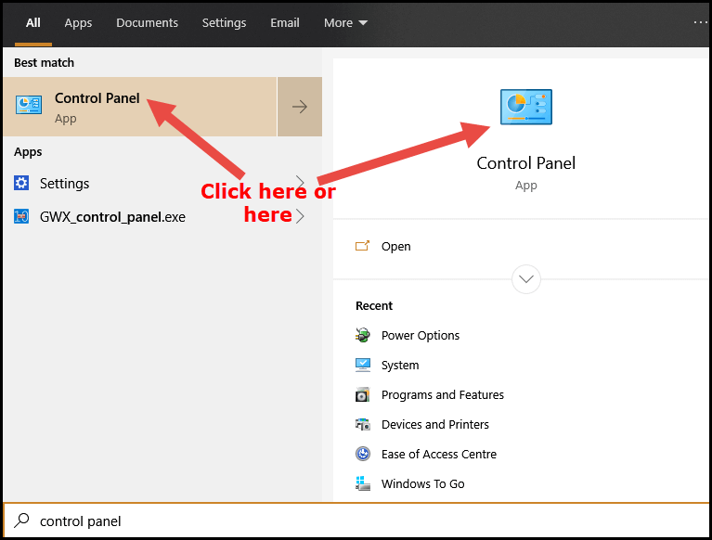
Task: Switch to the Documents filter tab
Action: 147,22
